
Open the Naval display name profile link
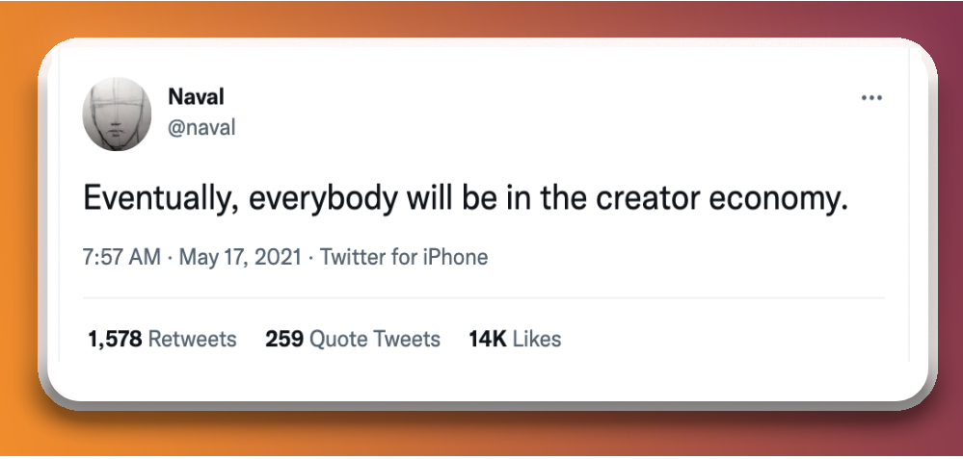point(196,97)
